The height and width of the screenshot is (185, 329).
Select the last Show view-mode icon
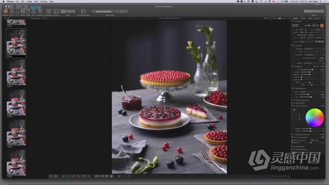coord(73,11)
